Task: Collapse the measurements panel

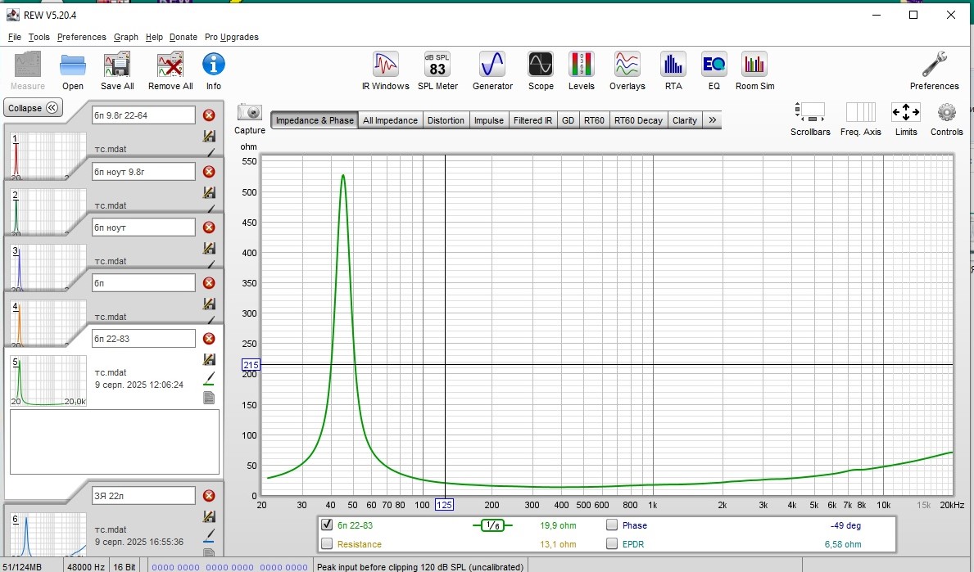Action: [33, 108]
